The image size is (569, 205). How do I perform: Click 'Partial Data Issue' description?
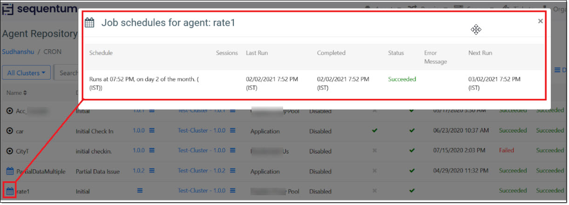pyautogui.click(x=98, y=172)
